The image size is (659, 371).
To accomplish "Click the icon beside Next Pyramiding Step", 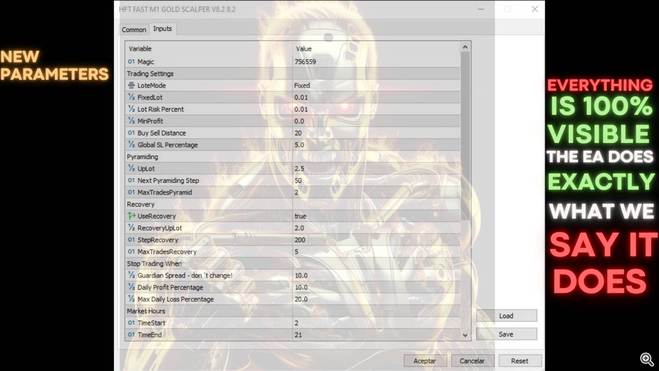I will coord(131,180).
